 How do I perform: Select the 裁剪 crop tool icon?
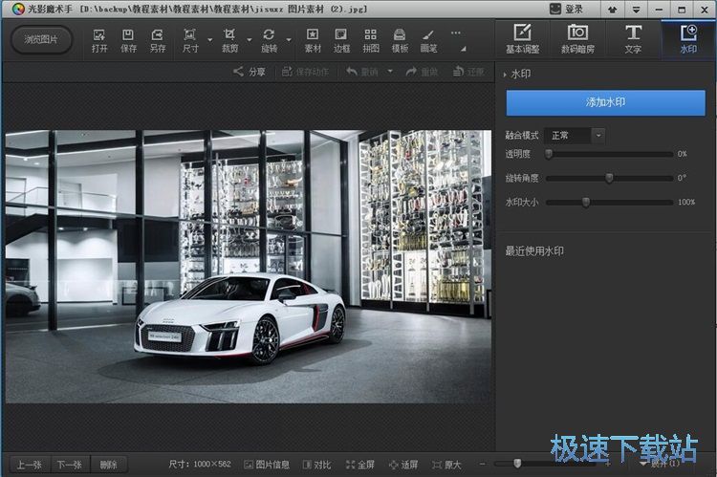click(x=229, y=40)
